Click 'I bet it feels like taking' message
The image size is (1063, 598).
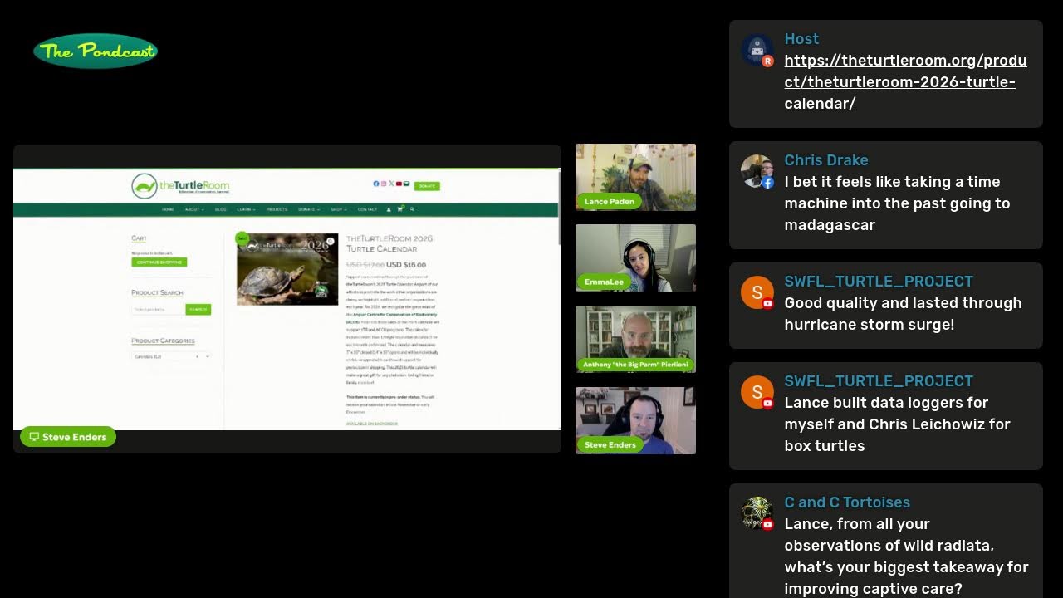[x=897, y=203]
